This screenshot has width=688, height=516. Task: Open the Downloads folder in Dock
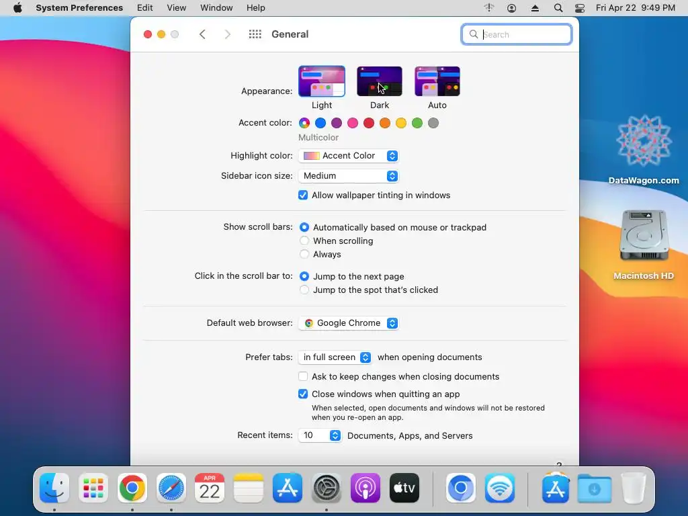pos(595,488)
